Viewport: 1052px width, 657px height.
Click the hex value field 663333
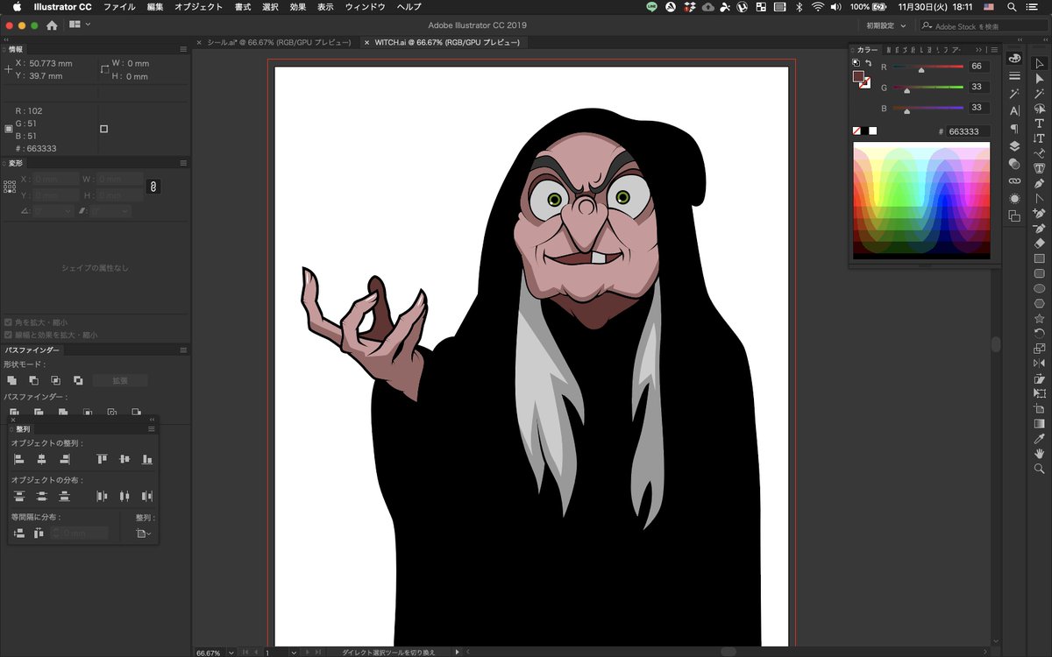pyautogui.click(x=969, y=131)
